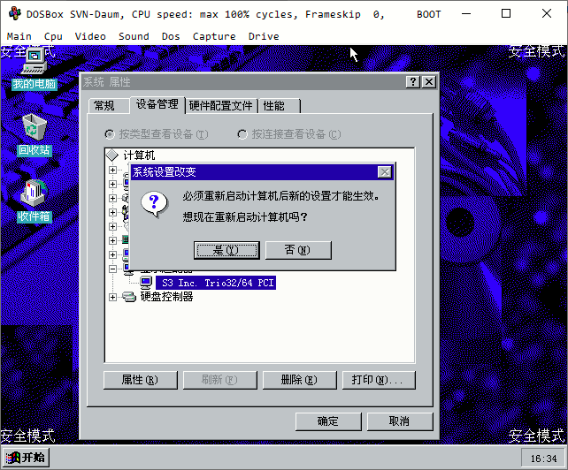Click the 删除(E) button
Screen dimensions: 568x470
(300, 380)
